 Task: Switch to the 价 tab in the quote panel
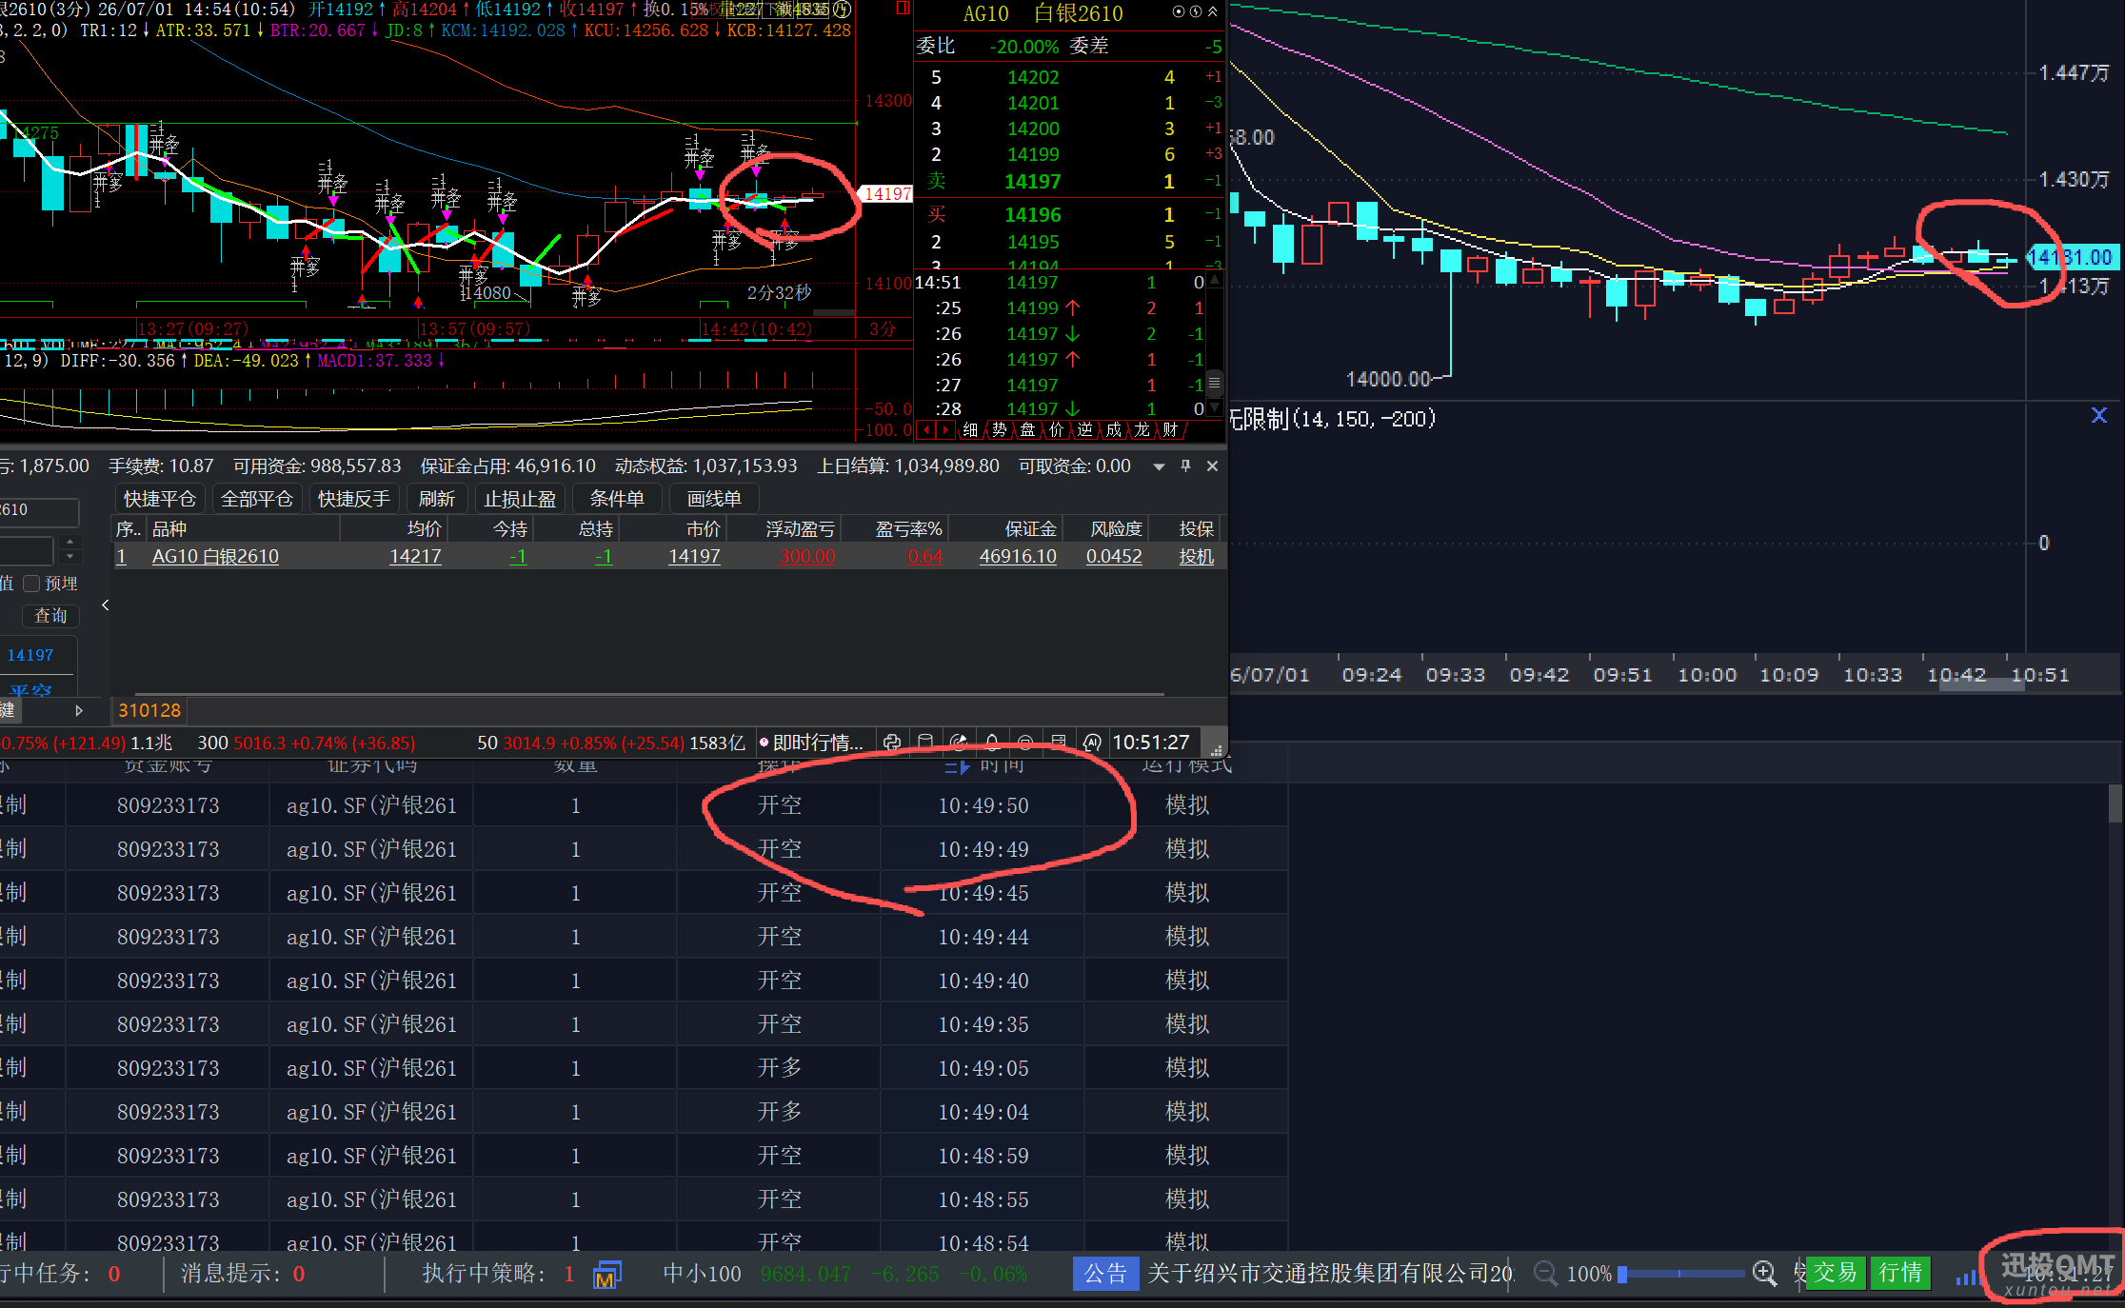coord(1056,430)
